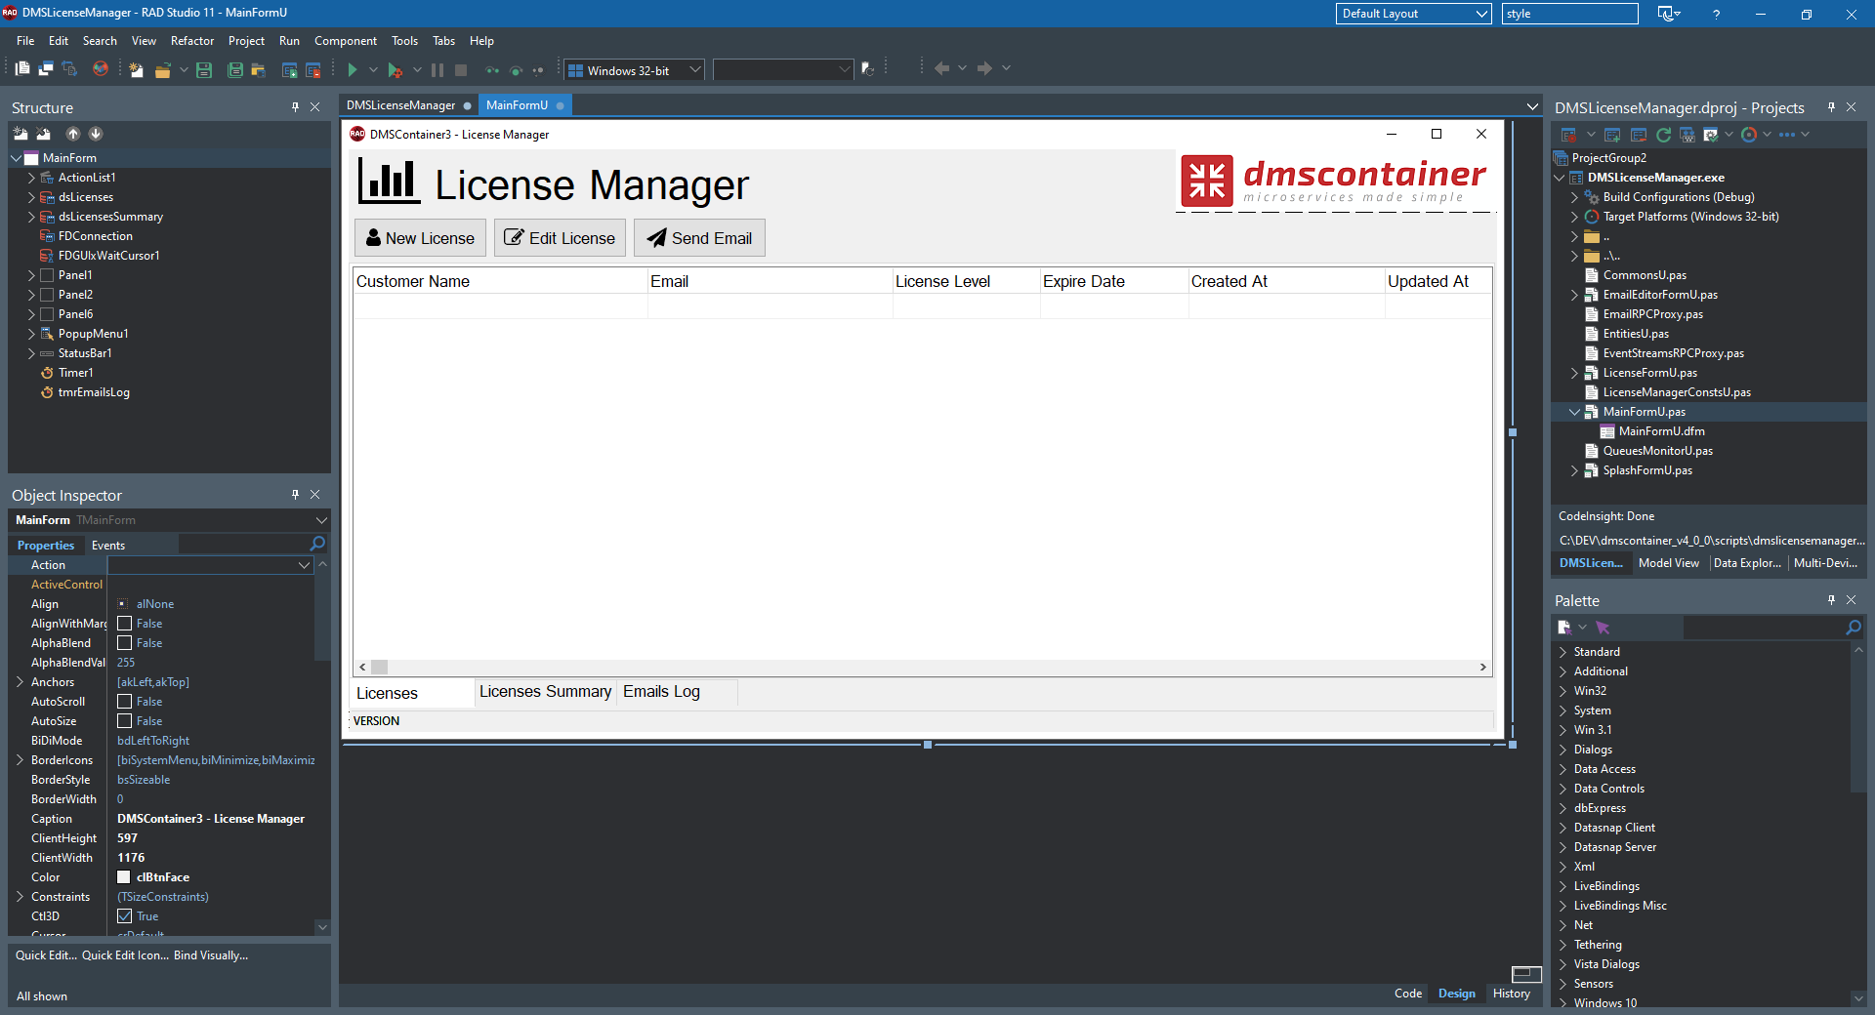Screen dimensions: 1875x1015
Task: Expand the ActionList1 node in Structure
Action: [x=31, y=178]
